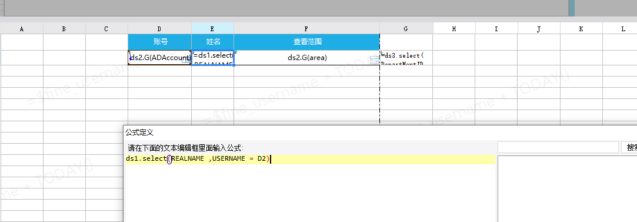
Task: Select column header G
Action: [406, 29]
